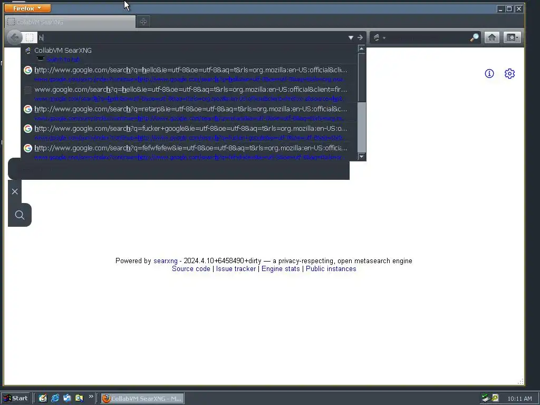Click the second system tray icon
Viewport: 540px width, 405px height.
[x=495, y=398]
